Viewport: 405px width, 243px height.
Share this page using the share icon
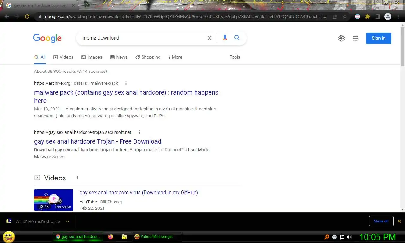click(x=335, y=16)
